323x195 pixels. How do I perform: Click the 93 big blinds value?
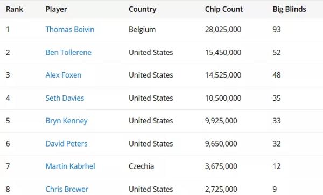click(x=277, y=30)
